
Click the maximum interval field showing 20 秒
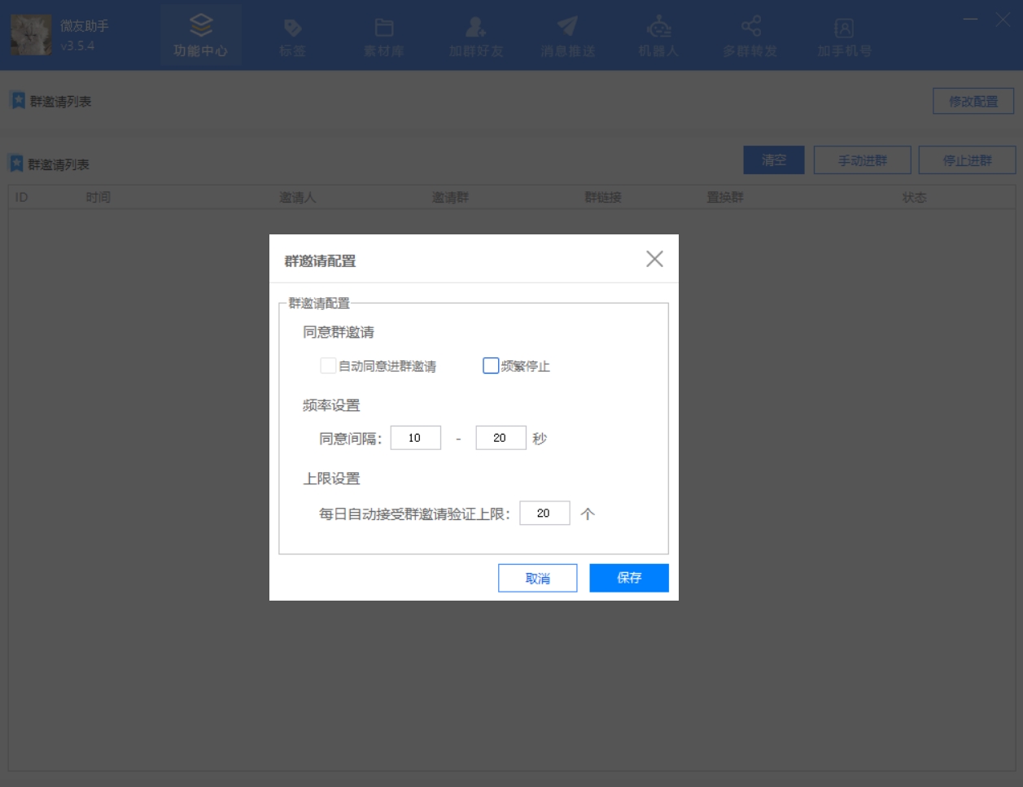[501, 438]
